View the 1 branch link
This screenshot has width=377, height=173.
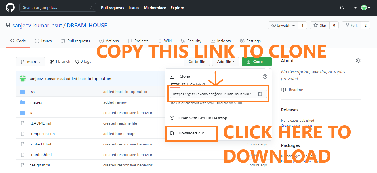coord(60,62)
